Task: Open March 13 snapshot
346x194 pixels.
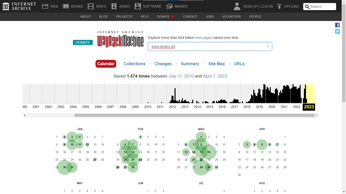Action: [186, 152]
